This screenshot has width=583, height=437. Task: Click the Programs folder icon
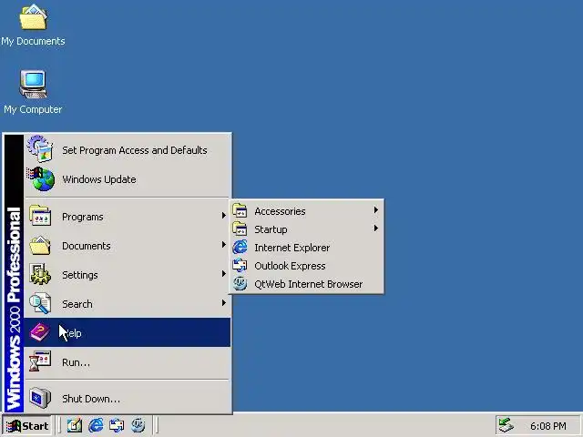40,216
